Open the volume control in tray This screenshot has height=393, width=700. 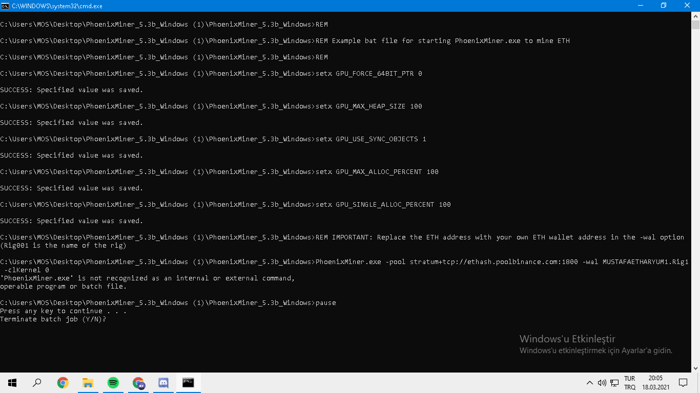click(x=602, y=383)
